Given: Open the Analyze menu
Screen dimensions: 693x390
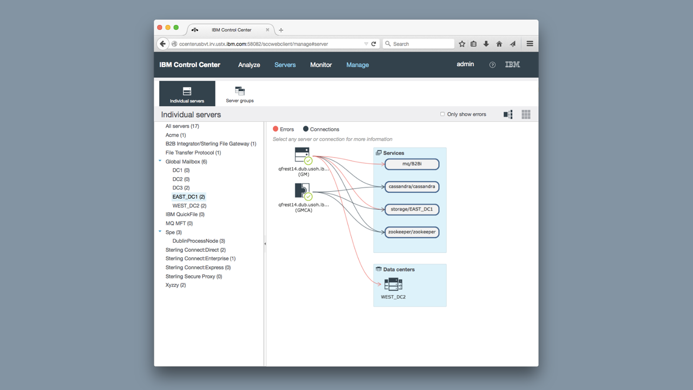Looking at the screenshot, I should 249,64.
